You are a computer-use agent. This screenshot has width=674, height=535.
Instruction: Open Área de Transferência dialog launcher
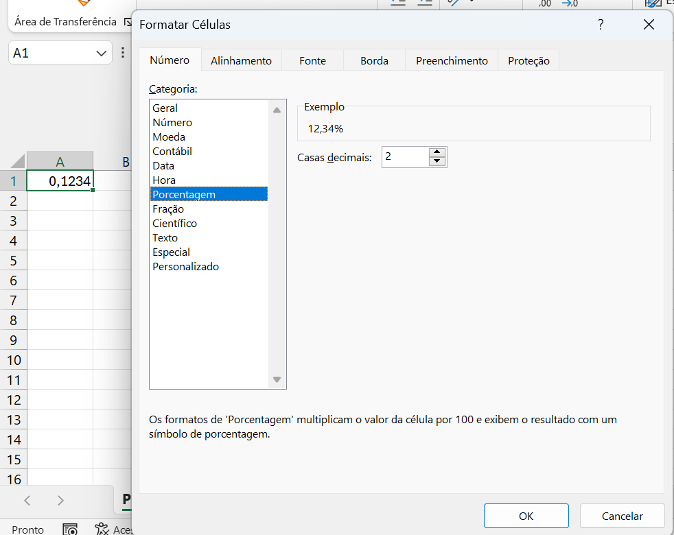click(127, 22)
